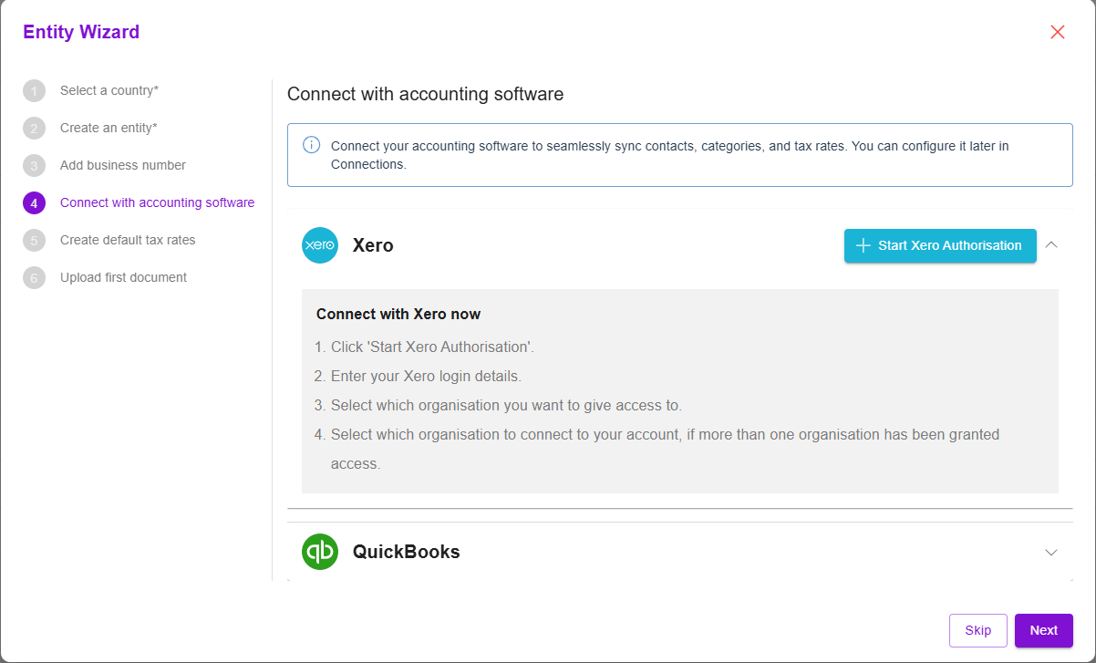
Task: Open Create default tax rates step
Action: point(128,240)
